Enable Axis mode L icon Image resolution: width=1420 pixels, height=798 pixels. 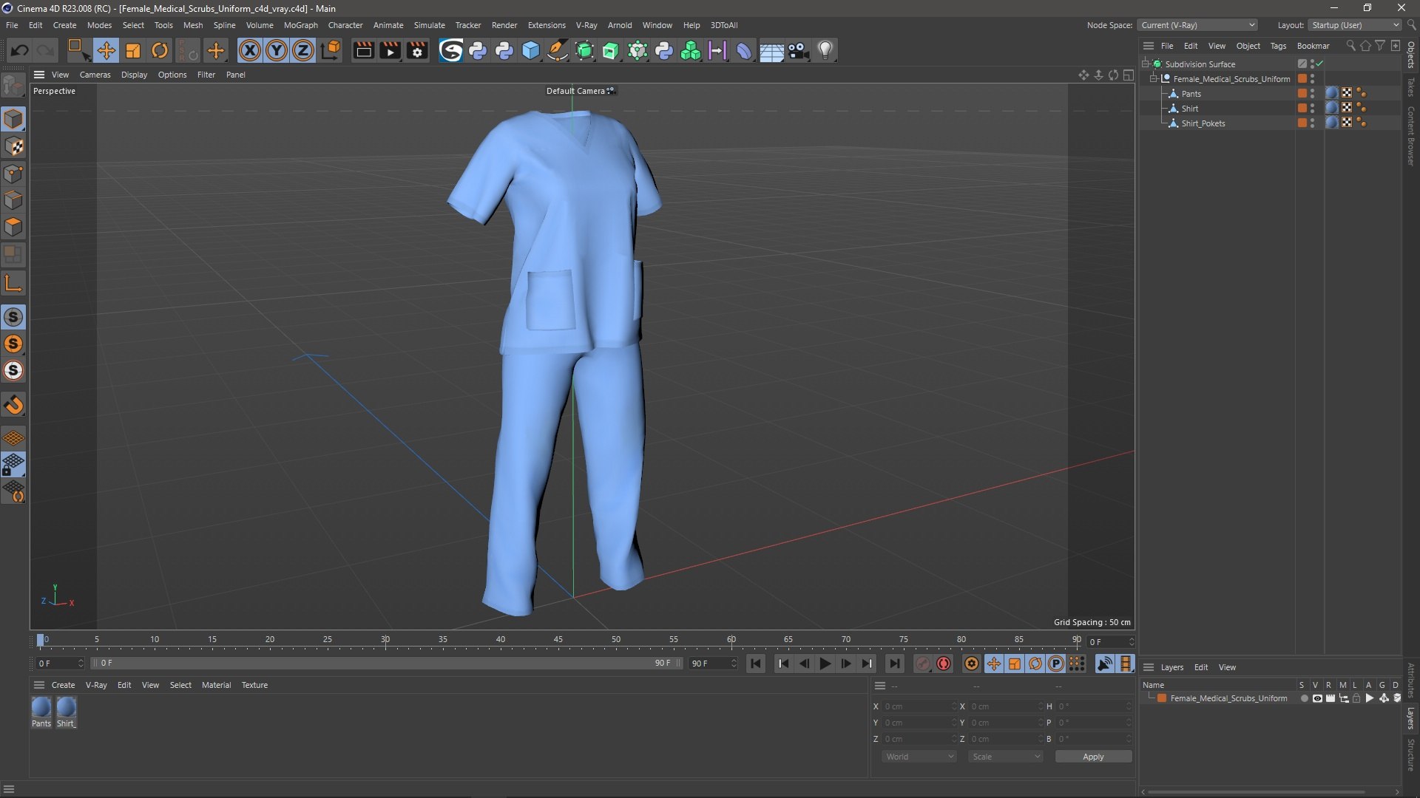coord(13,283)
